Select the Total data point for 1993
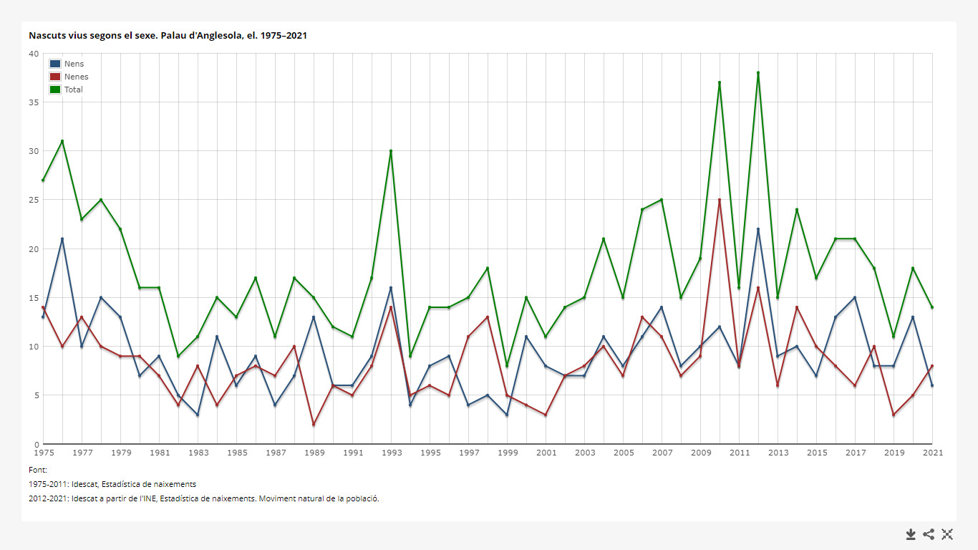 pyautogui.click(x=391, y=151)
